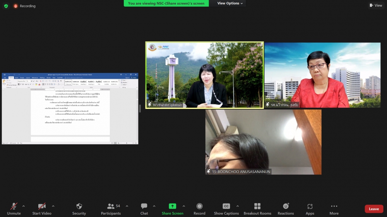Open the View layout button
This screenshot has width=387, height=217.
point(376,5)
